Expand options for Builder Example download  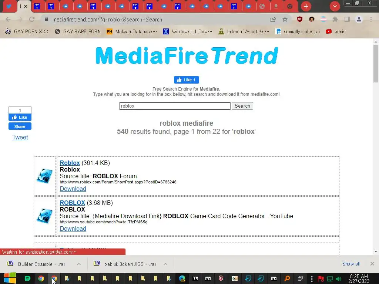pyautogui.click(x=79, y=264)
